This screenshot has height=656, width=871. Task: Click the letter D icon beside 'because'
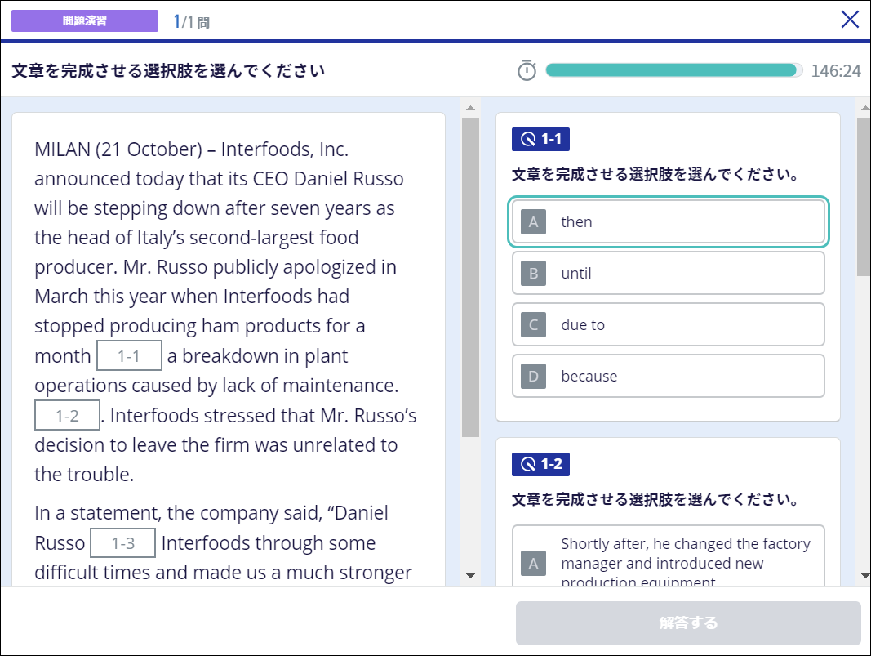533,377
